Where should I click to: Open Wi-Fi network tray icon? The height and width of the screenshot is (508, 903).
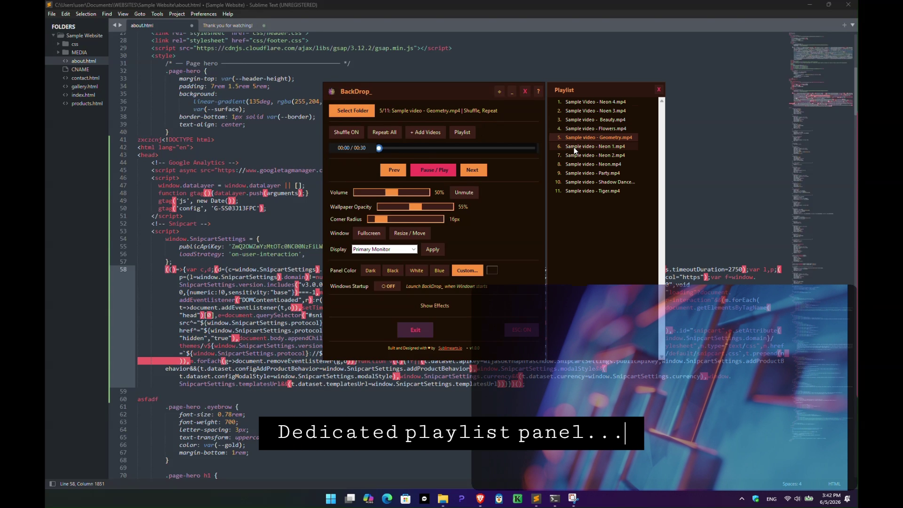point(787,499)
